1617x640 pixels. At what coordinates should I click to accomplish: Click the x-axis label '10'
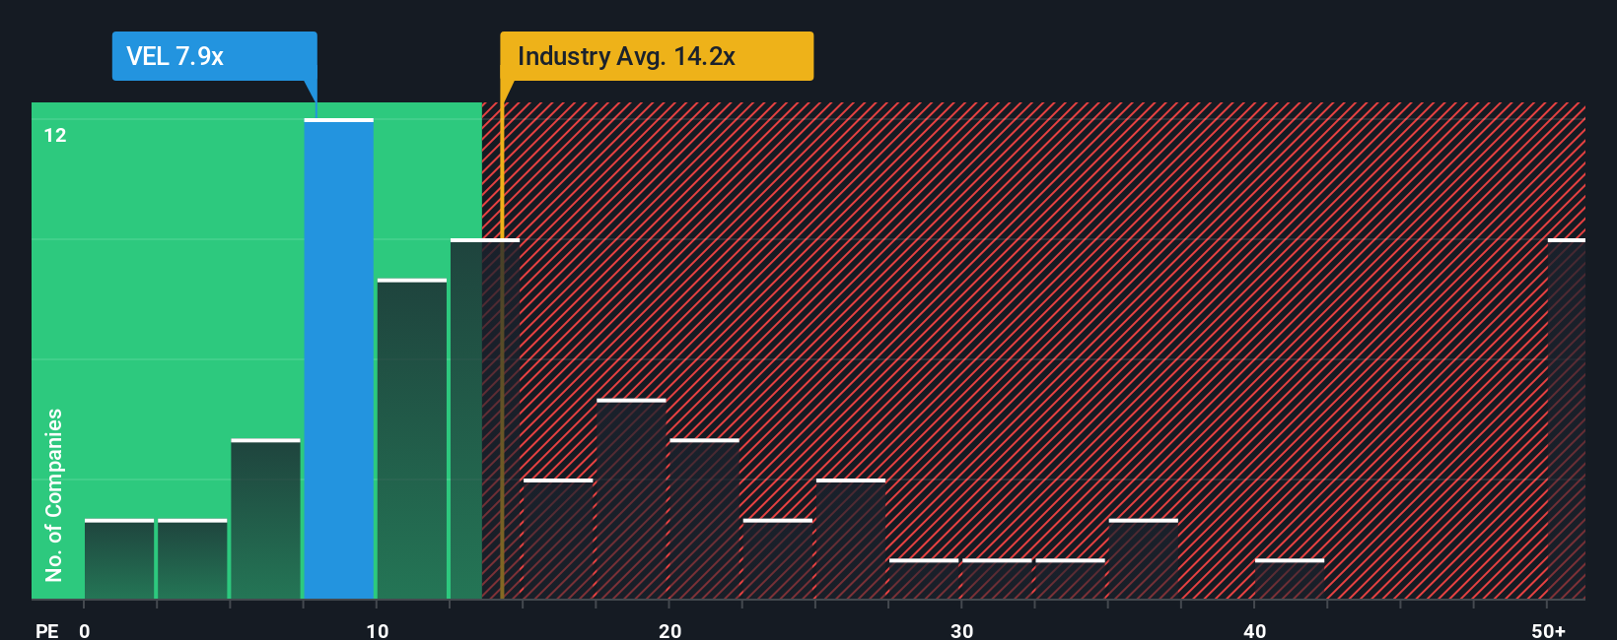pyautogui.click(x=378, y=631)
